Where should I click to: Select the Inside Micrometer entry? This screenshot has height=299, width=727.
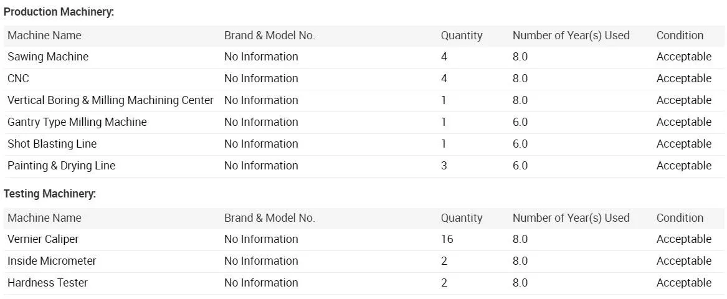coord(52,261)
